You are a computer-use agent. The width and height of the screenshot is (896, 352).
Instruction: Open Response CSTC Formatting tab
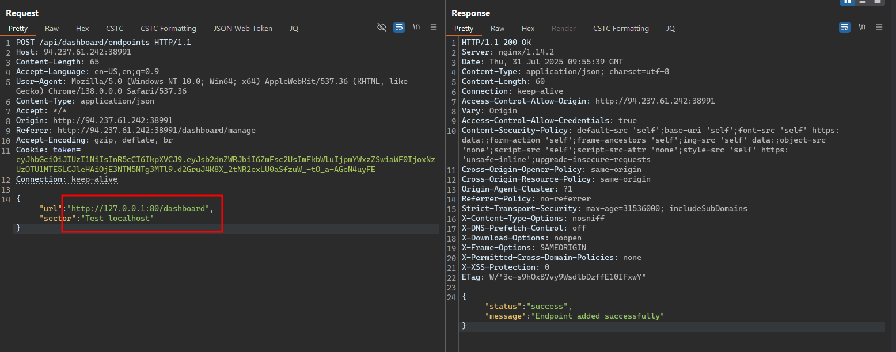point(621,28)
